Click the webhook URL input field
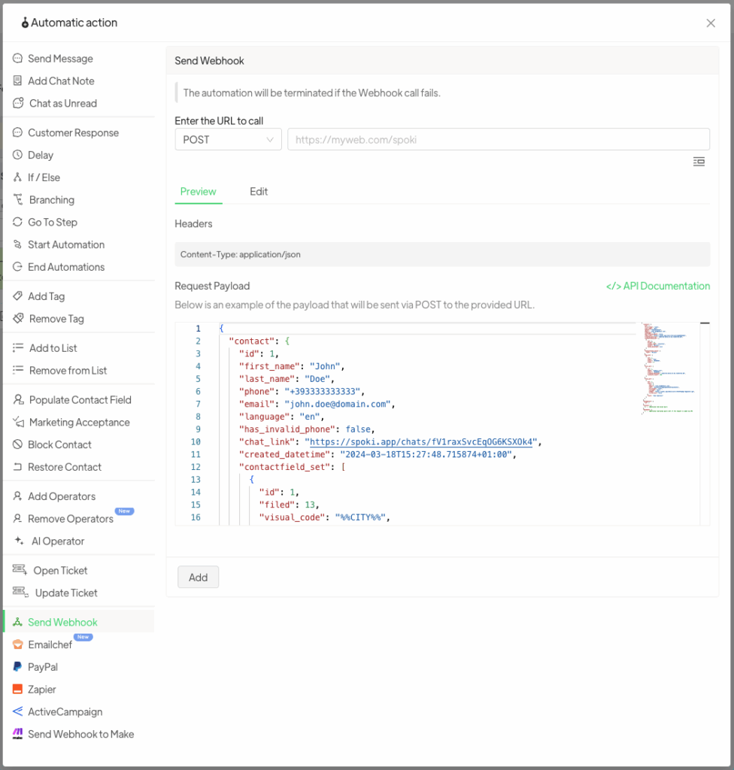734x770 pixels. pos(498,140)
